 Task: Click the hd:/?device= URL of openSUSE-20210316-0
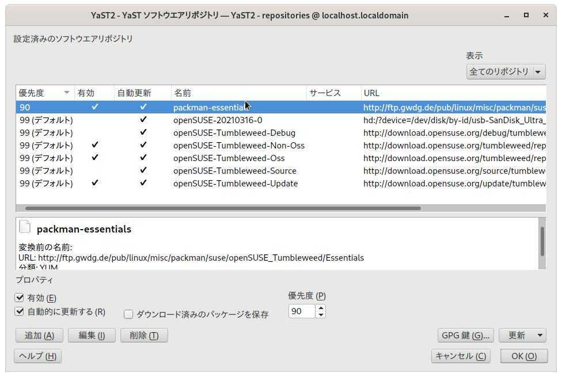pyautogui.click(x=454, y=120)
